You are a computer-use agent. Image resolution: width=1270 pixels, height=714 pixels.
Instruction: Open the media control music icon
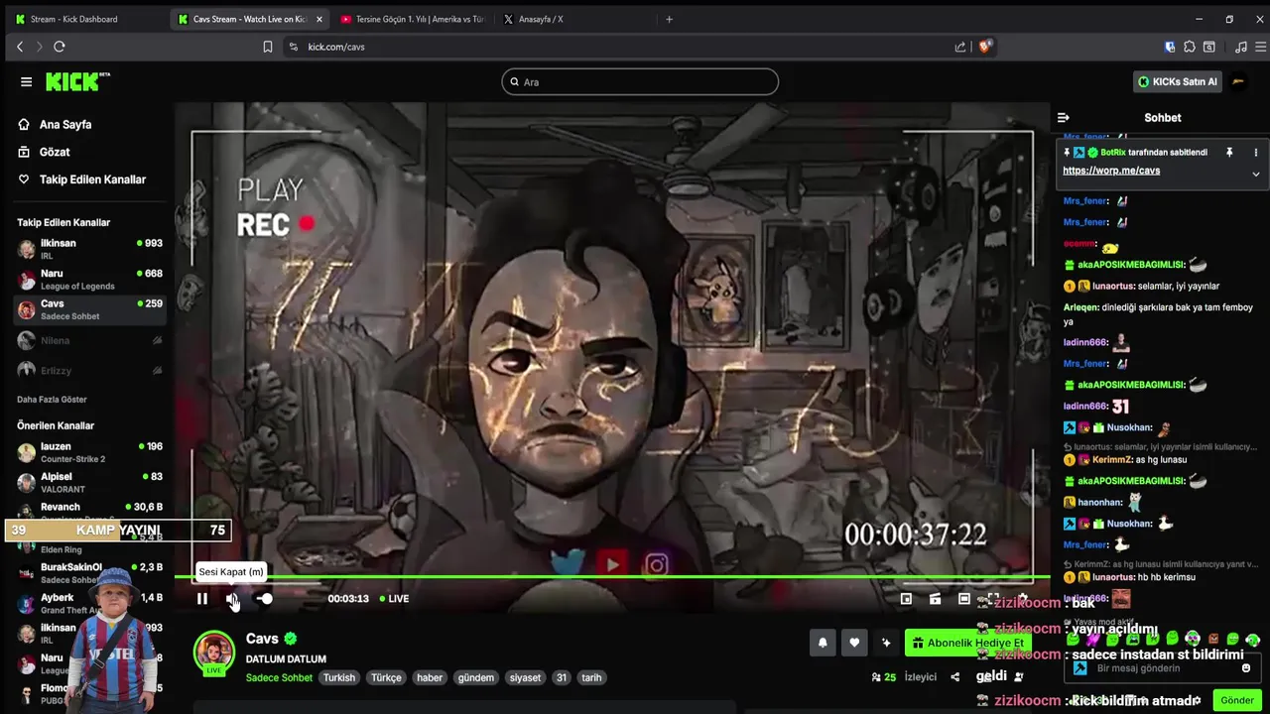(1240, 47)
